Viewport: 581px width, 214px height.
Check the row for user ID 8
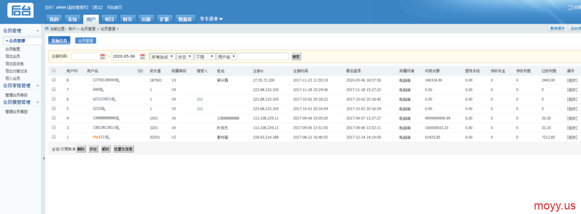[54, 80]
